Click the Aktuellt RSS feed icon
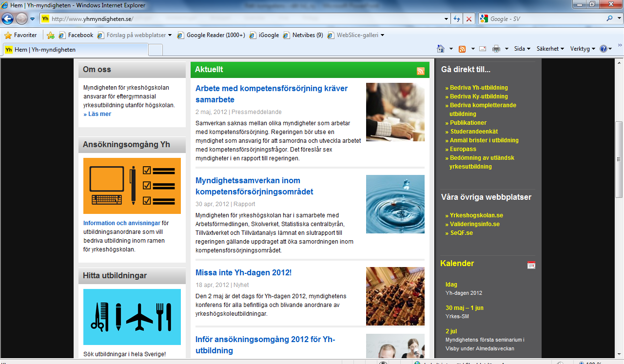This screenshot has height=364, width=624. coord(421,71)
